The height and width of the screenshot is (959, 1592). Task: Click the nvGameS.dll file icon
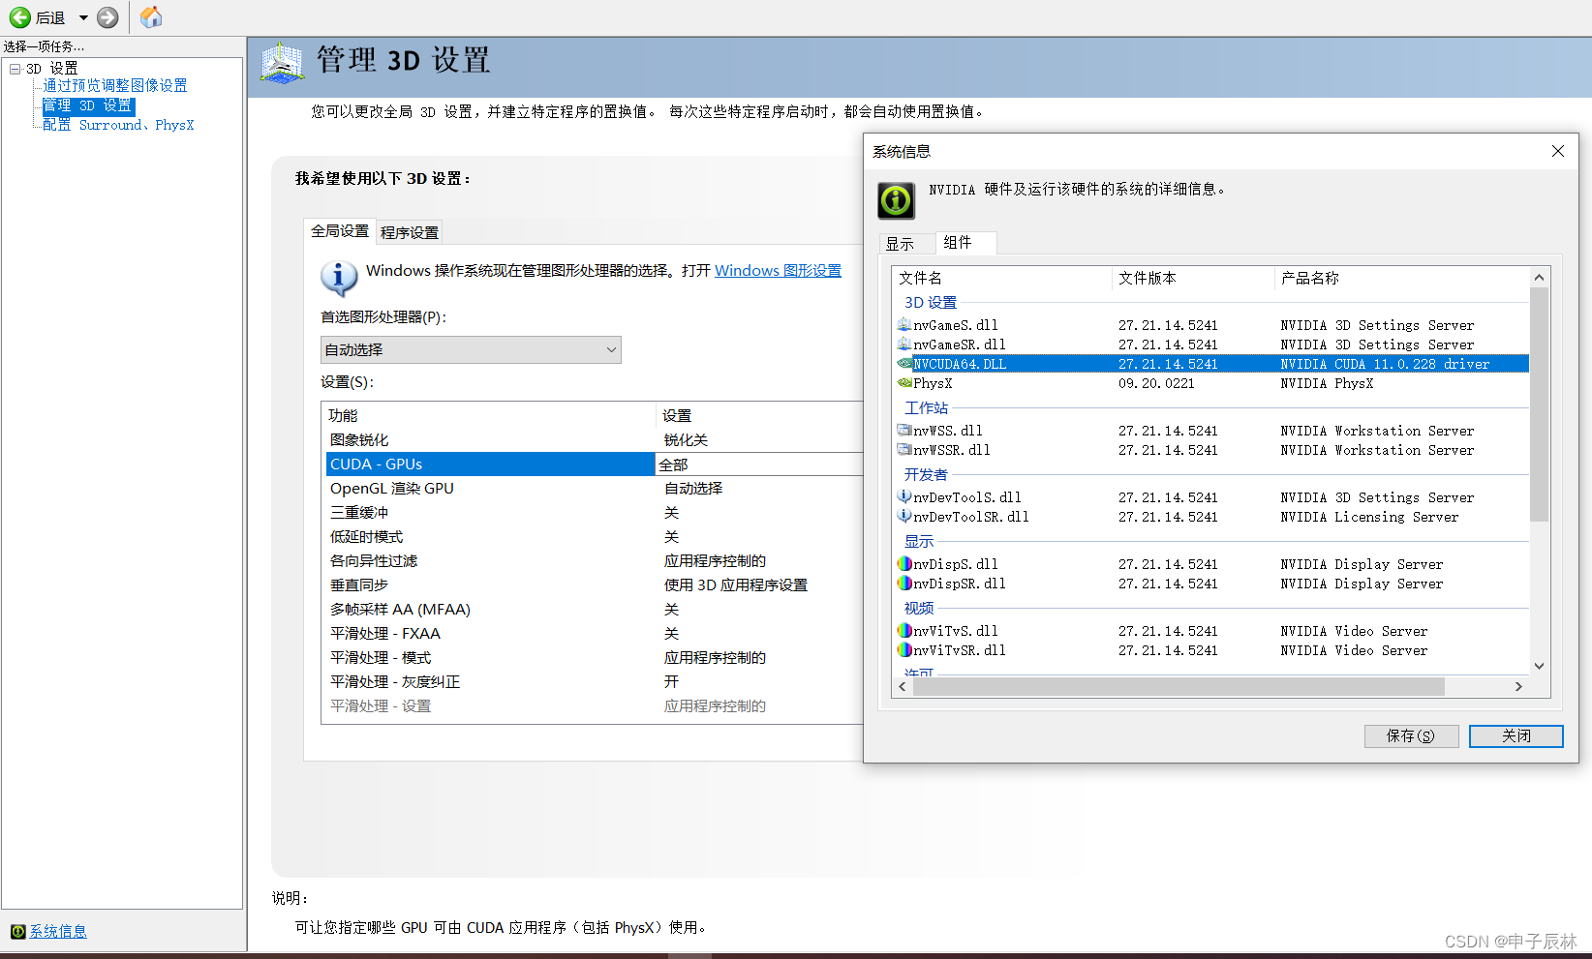904,325
